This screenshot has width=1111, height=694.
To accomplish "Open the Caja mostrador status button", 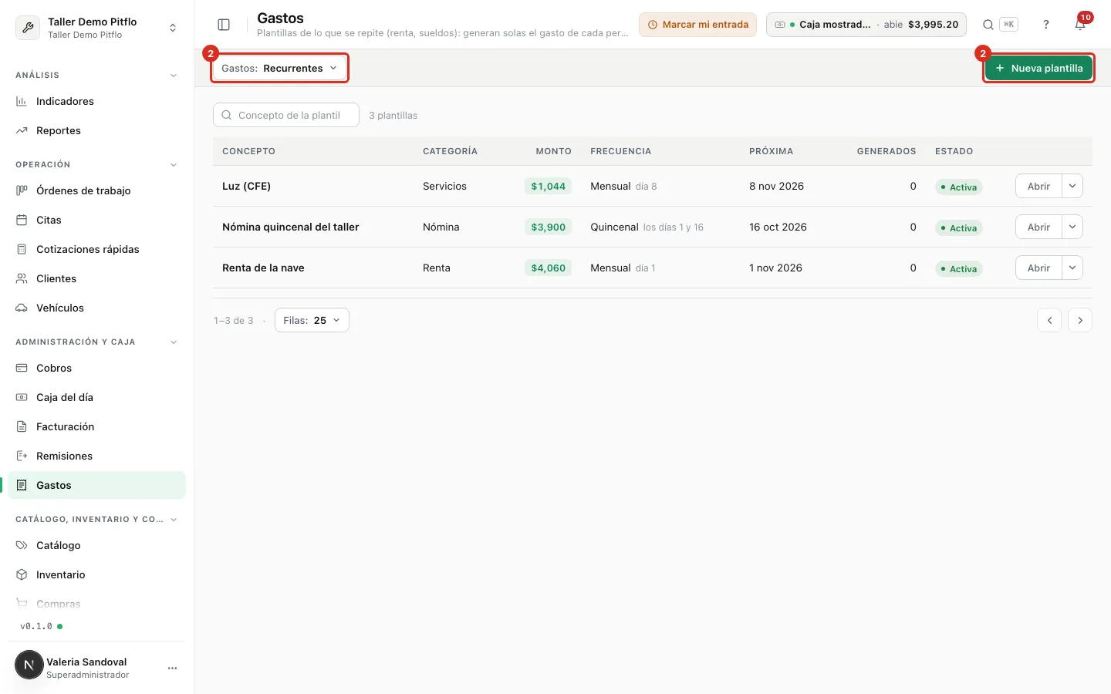I will coord(866,25).
